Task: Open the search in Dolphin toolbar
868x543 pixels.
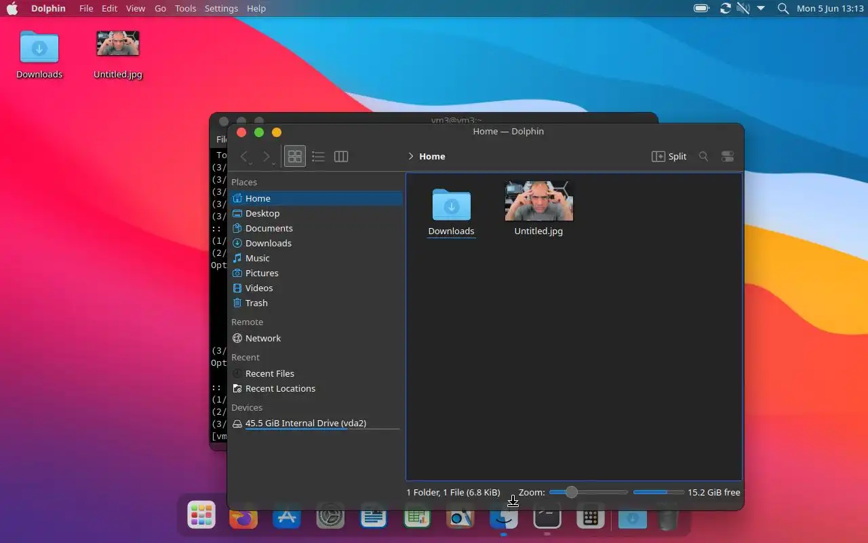Action: (704, 157)
